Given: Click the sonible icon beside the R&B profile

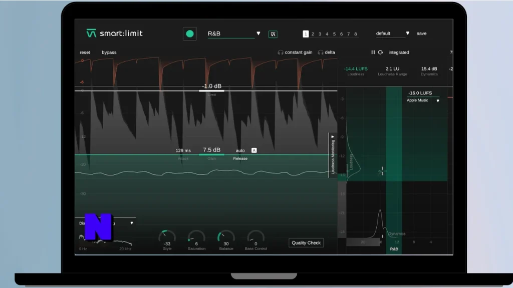Looking at the screenshot, I should (x=273, y=34).
